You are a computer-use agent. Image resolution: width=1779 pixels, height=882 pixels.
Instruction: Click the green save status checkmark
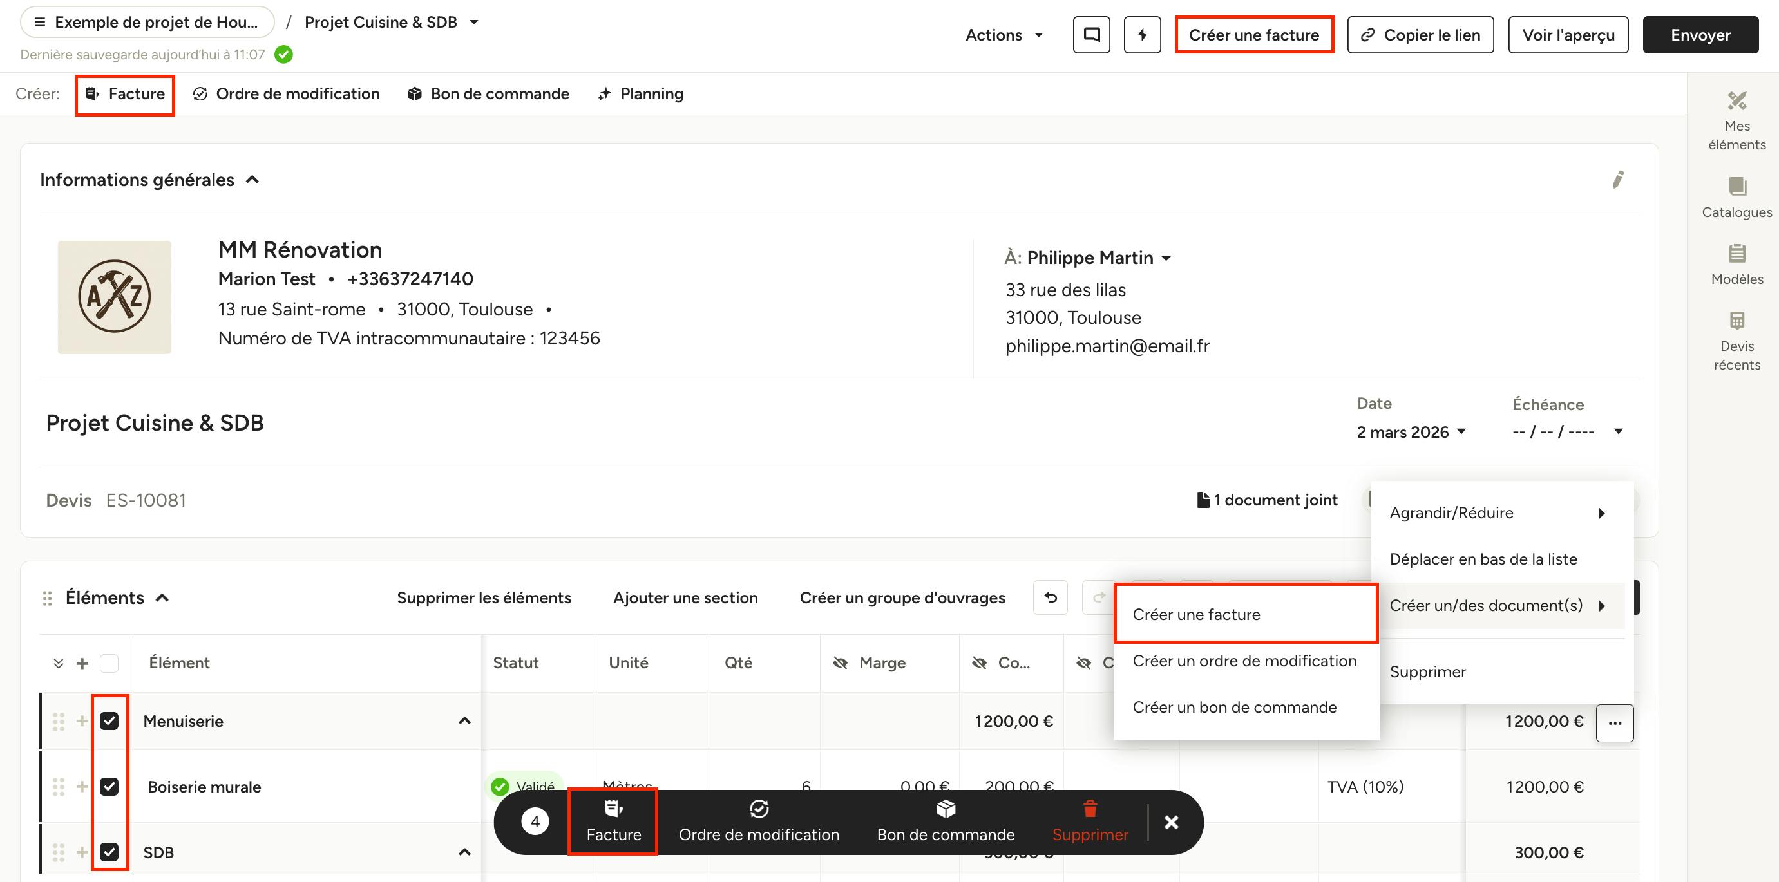[x=283, y=55]
